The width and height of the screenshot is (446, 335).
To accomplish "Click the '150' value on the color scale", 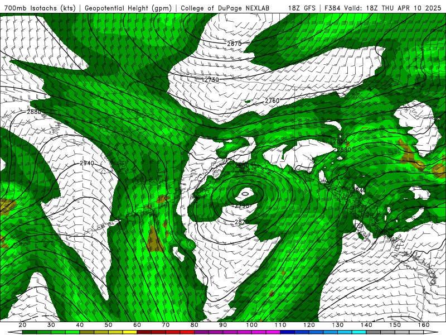I will tap(395, 325).
